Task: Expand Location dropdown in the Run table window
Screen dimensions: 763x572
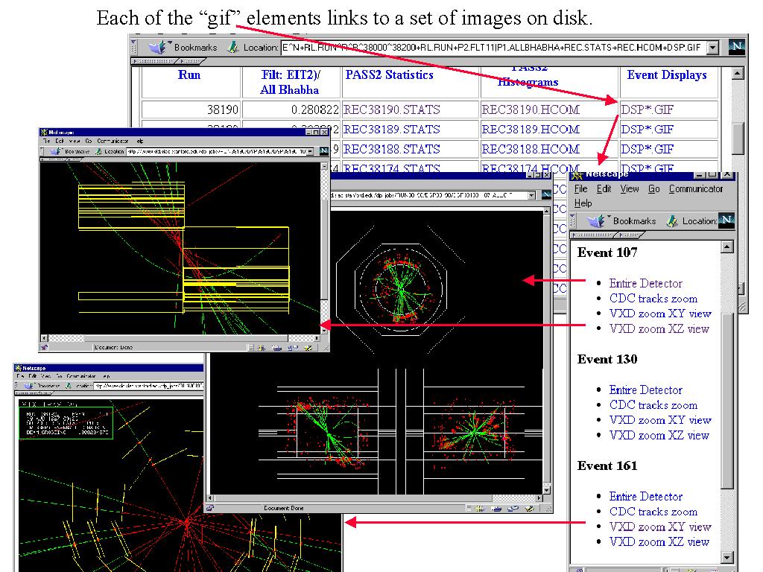Action: [x=712, y=47]
